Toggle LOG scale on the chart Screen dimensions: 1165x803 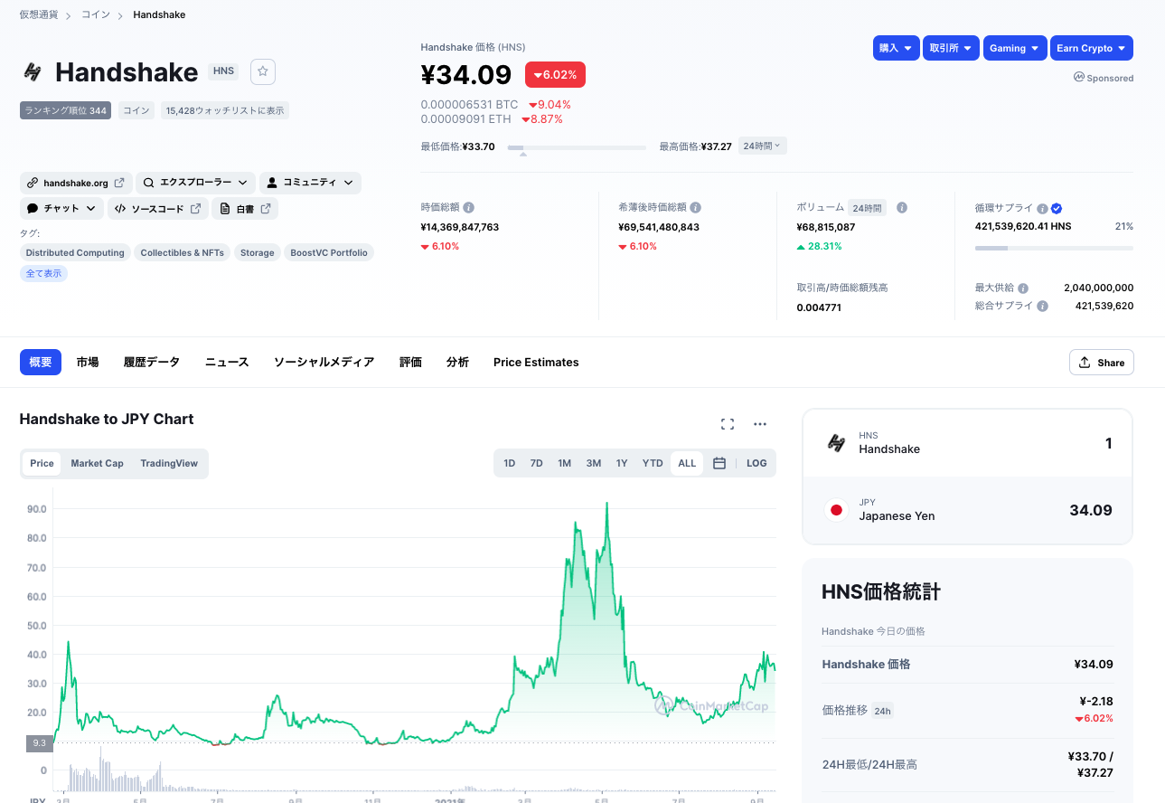point(756,463)
